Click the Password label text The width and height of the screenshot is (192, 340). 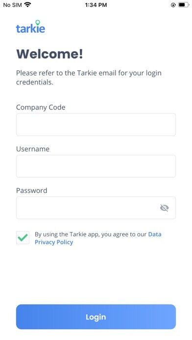click(32, 191)
